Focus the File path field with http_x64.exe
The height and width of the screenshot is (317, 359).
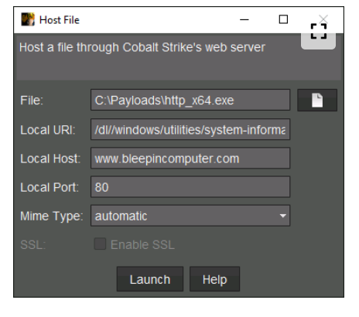point(190,100)
